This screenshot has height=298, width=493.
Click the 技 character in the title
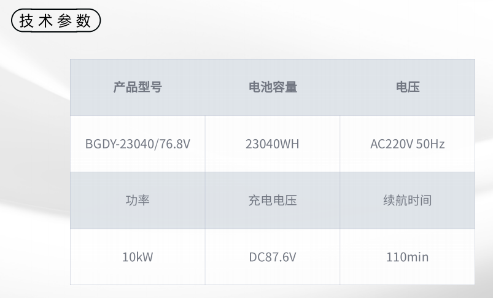[x=26, y=21]
